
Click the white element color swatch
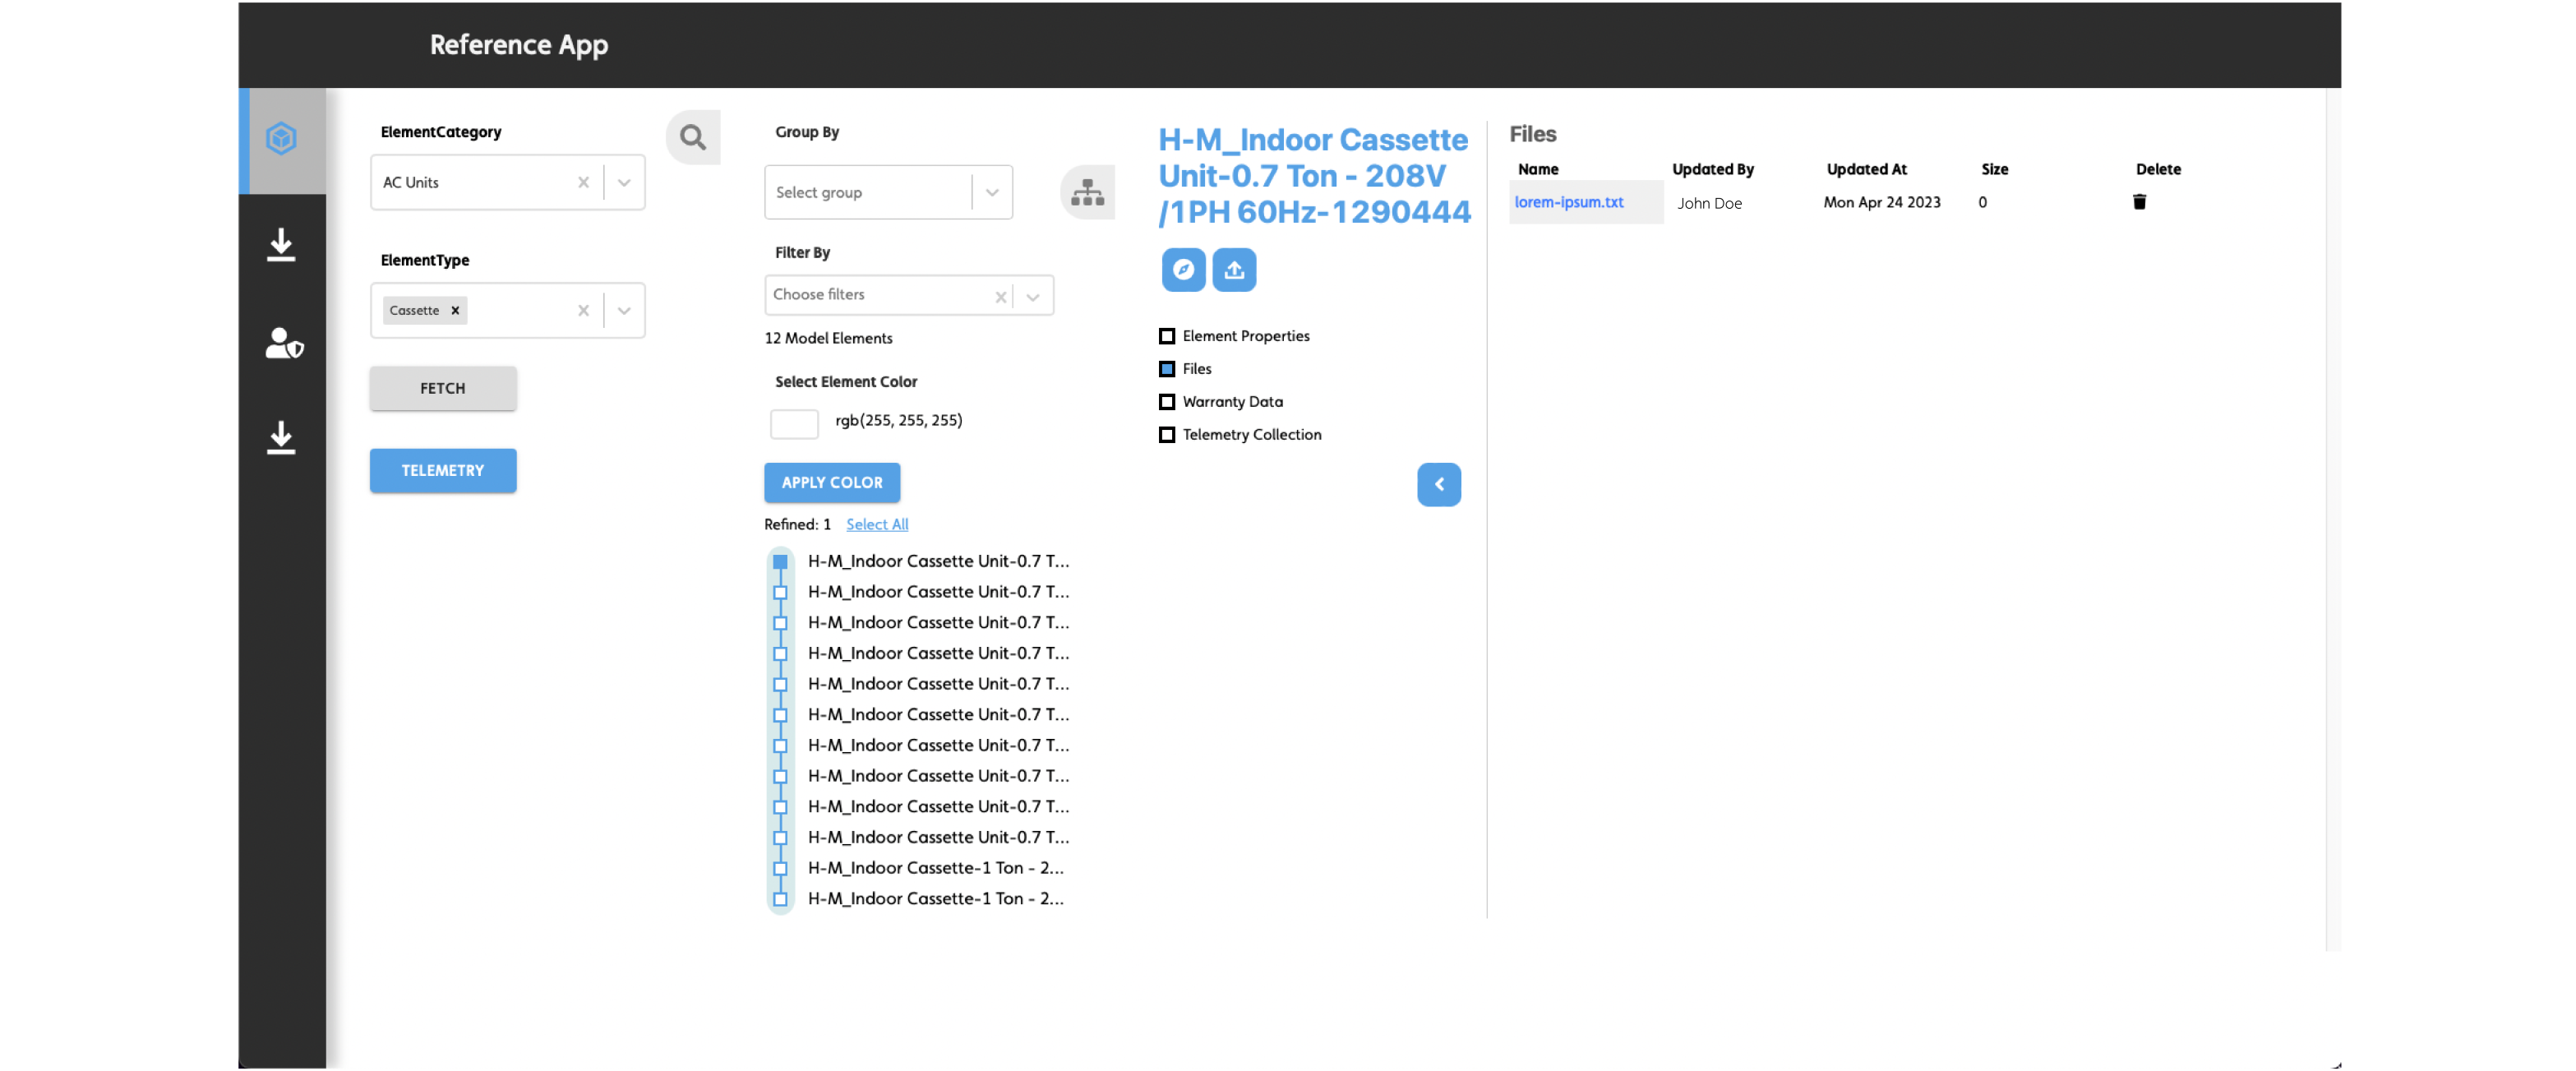[794, 423]
